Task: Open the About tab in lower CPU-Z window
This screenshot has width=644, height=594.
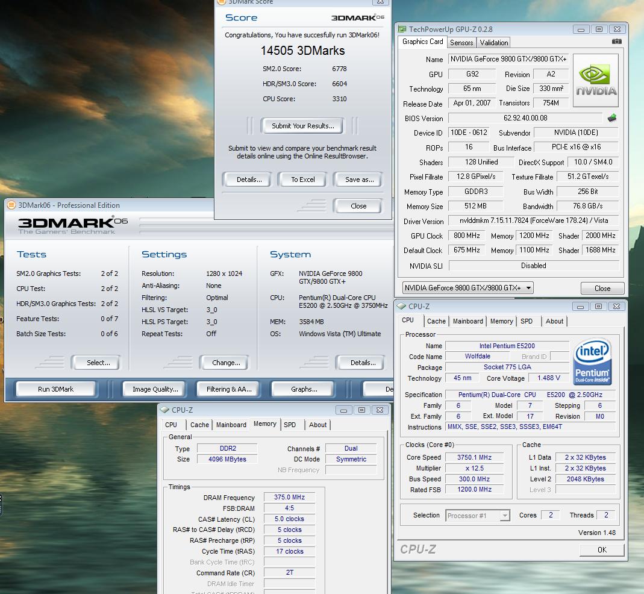Action: (317, 425)
